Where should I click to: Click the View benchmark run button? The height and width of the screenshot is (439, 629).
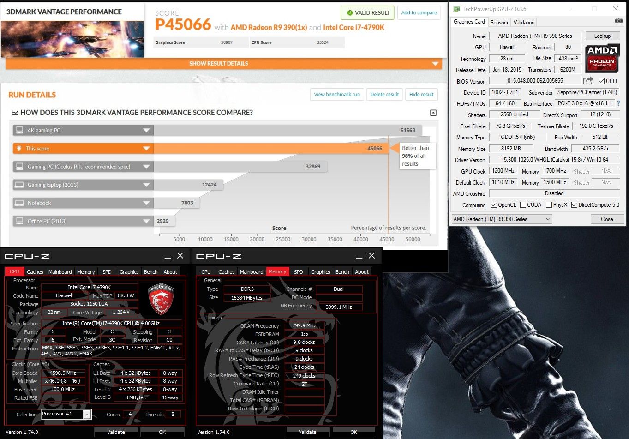337,94
